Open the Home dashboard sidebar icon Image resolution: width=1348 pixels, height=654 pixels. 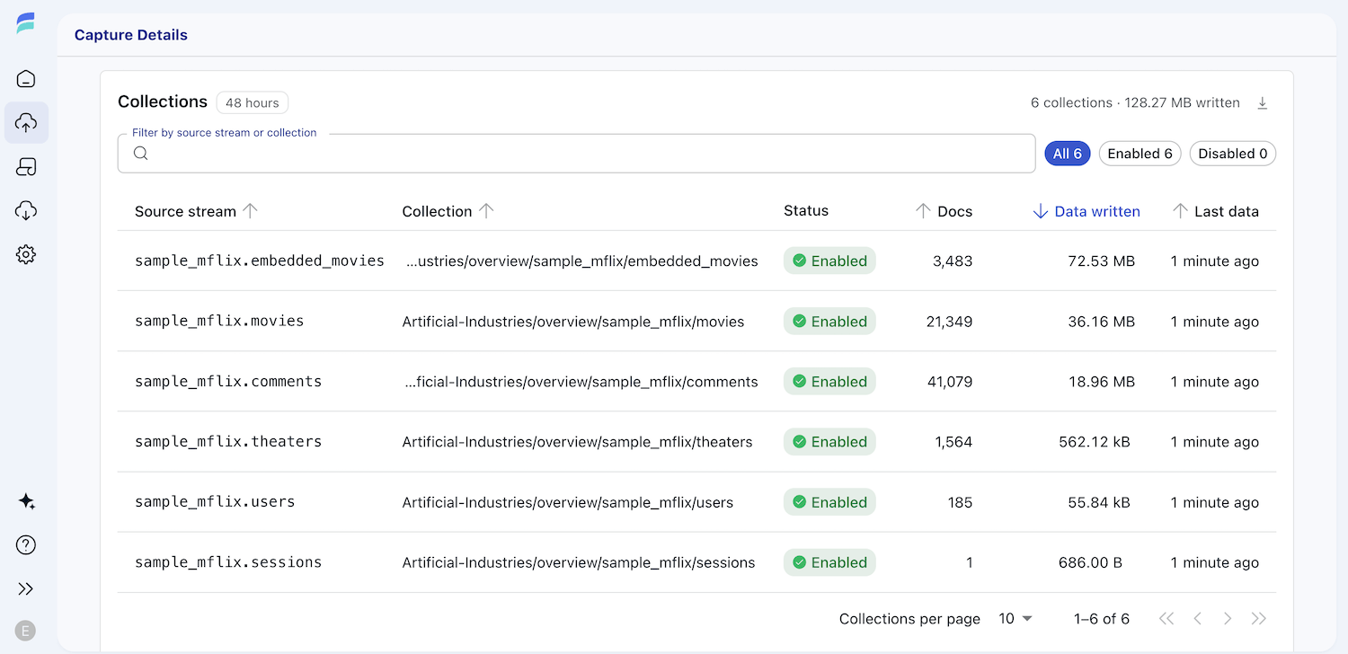[x=26, y=79]
